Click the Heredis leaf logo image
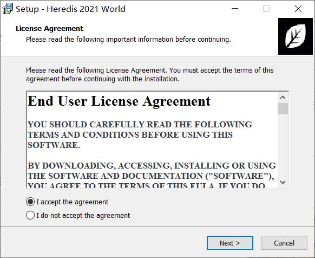The height and width of the screenshot is (258, 315). 296,36
